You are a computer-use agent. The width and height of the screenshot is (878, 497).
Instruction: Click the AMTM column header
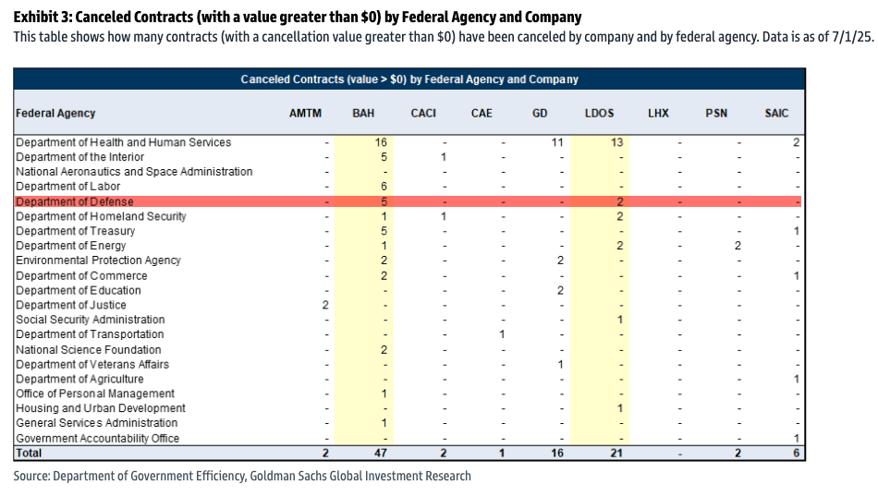[305, 114]
